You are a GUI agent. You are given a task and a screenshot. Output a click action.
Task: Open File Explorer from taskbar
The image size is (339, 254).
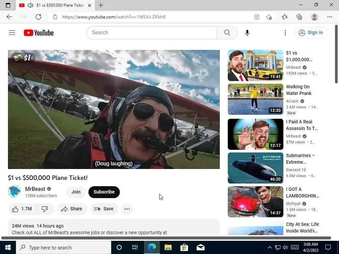tap(168, 247)
